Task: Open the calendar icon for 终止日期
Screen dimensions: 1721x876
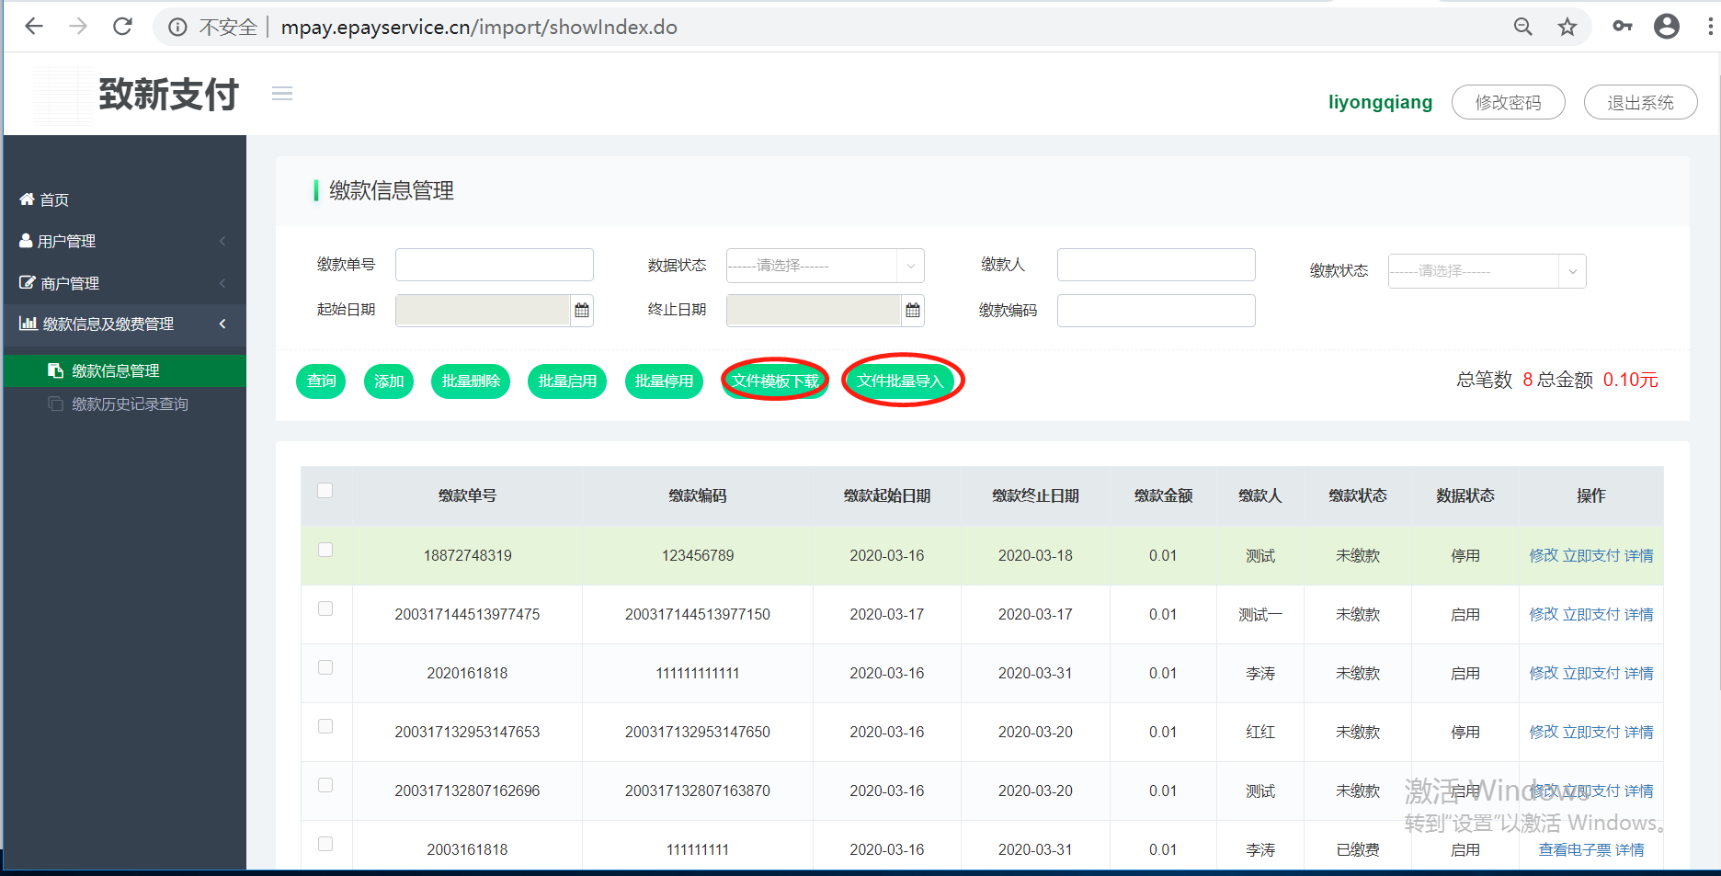Action: tap(913, 311)
